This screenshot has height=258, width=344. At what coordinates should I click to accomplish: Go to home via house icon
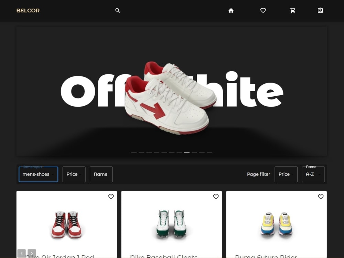231,11
